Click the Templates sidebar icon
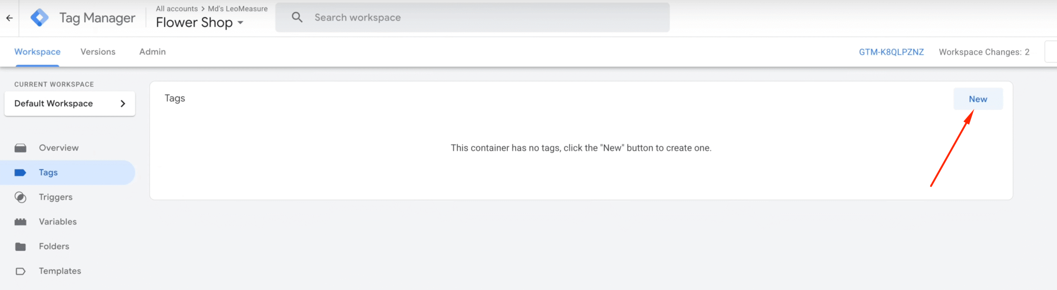The height and width of the screenshot is (290, 1057). (x=20, y=271)
